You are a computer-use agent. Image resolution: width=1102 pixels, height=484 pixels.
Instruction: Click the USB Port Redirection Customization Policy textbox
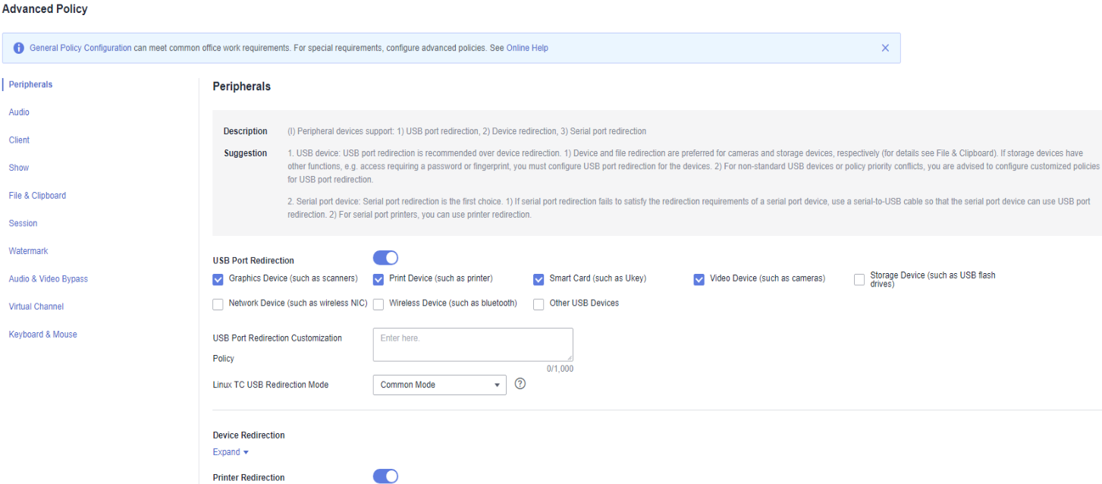point(473,344)
